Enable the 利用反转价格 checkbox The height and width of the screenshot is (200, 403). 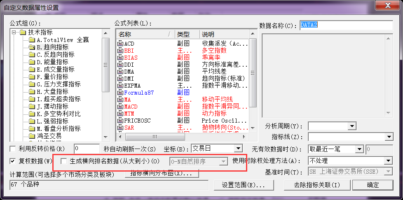pos(13,149)
